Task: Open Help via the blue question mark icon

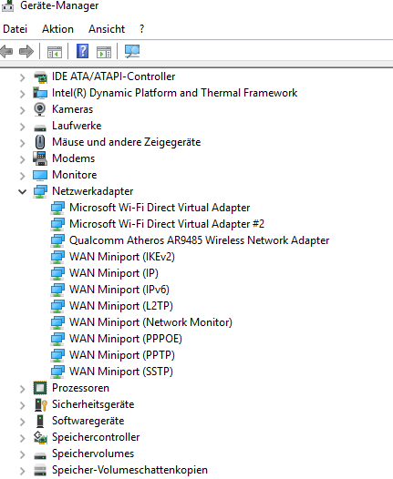Action: point(82,51)
